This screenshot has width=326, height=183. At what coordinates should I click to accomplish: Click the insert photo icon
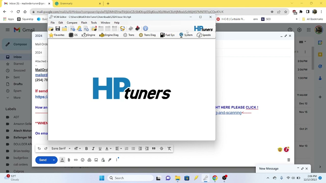(96, 160)
